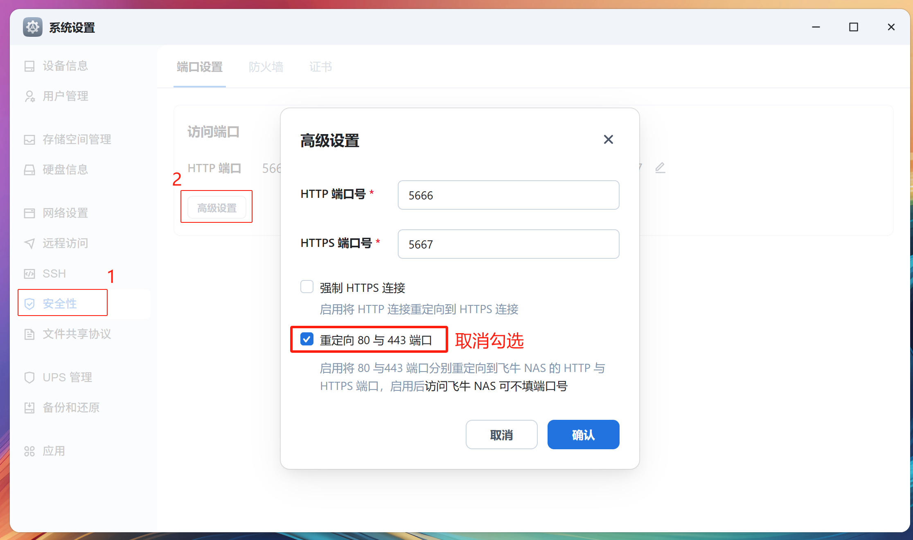Open 设备信息 in the sidebar
This screenshot has width=913, height=540.
tap(65, 66)
